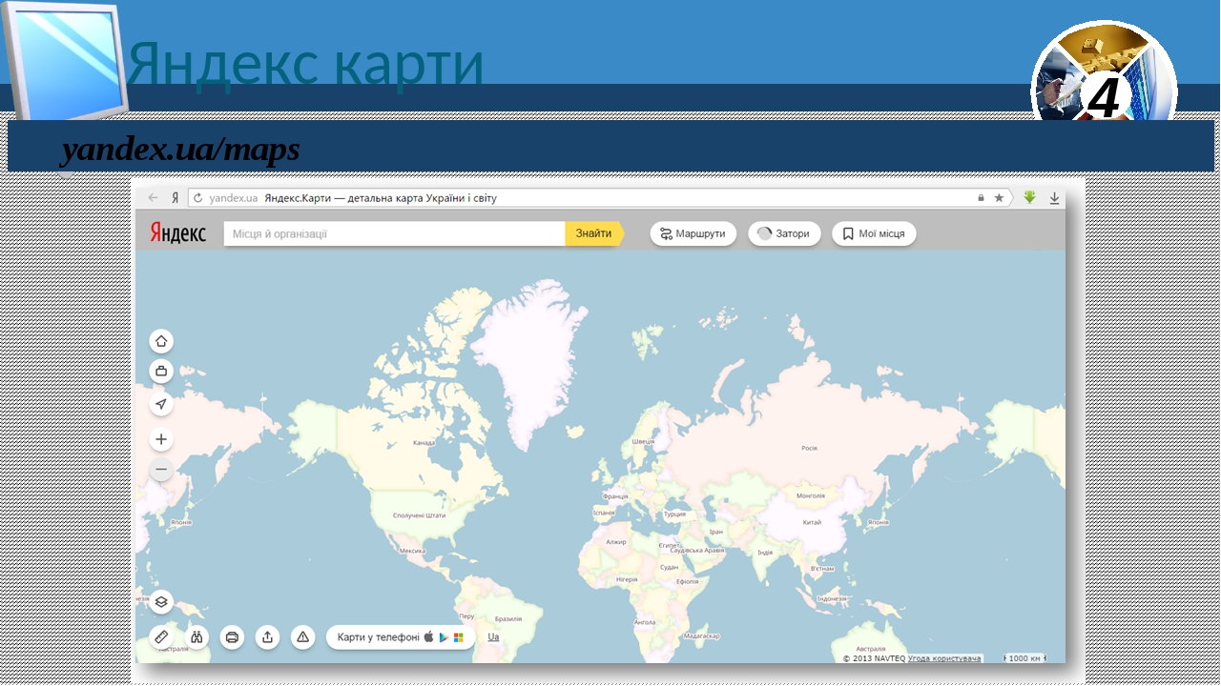Click the red Яндекс logo
The width and height of the screenshot is (1221, 686).
tap(177, 233)
